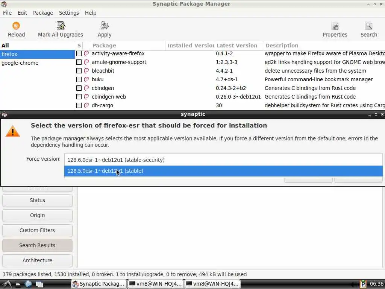Toggle checkbox for activity-aware-firefox
385x289 pixels.
[x=79, y=53]
